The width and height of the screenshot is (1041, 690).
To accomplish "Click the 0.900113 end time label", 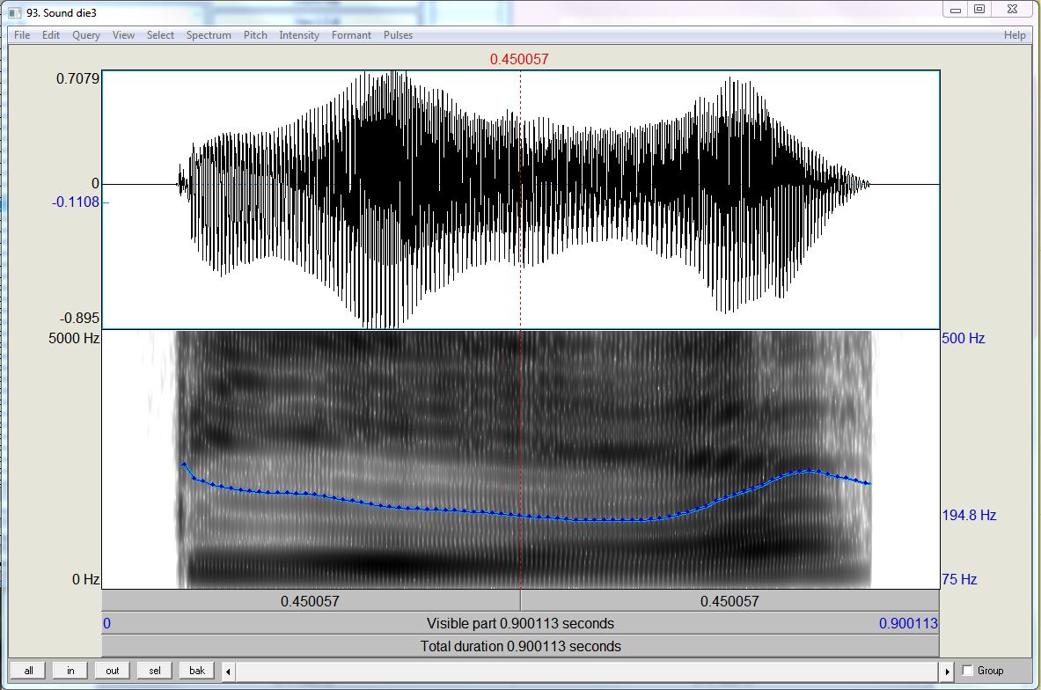I will click(908, 624).
